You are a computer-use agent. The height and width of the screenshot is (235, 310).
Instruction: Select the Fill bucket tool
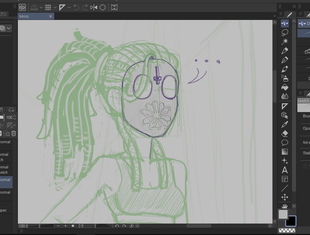point(285,87)
